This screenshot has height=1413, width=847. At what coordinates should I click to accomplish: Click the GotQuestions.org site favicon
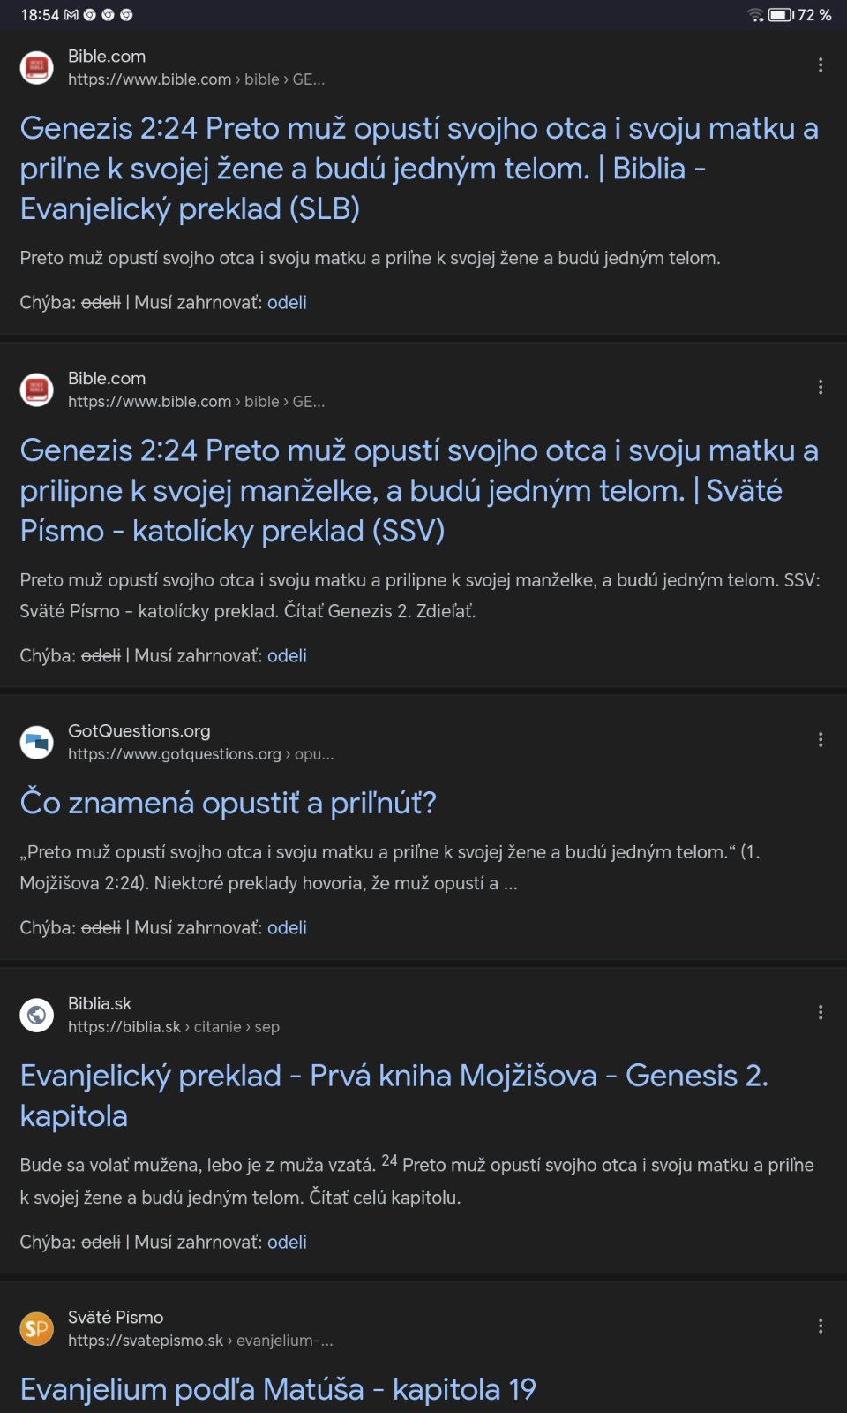tap(37, 742)
